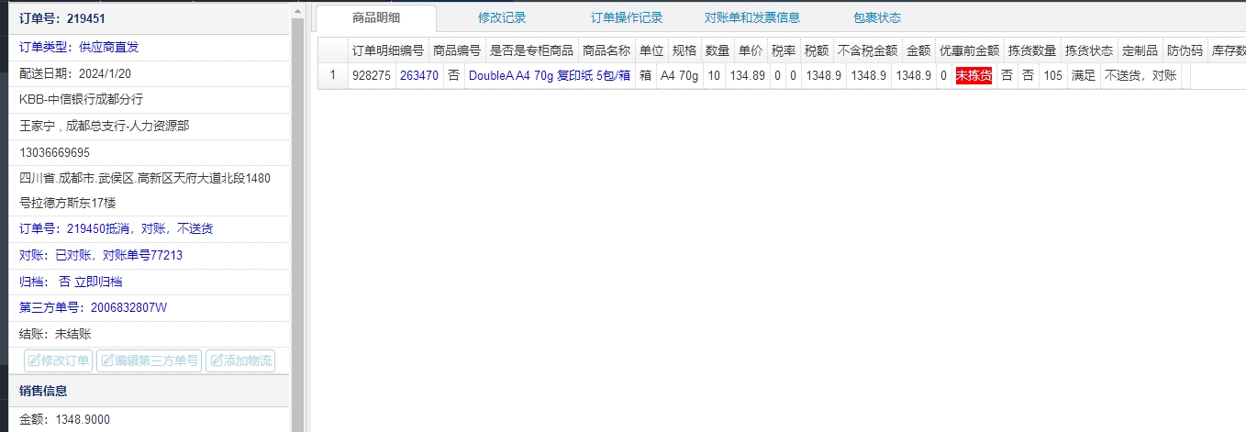1246x432 pixels.
Task: Click the 单价 column header
Action: [751, 51]
